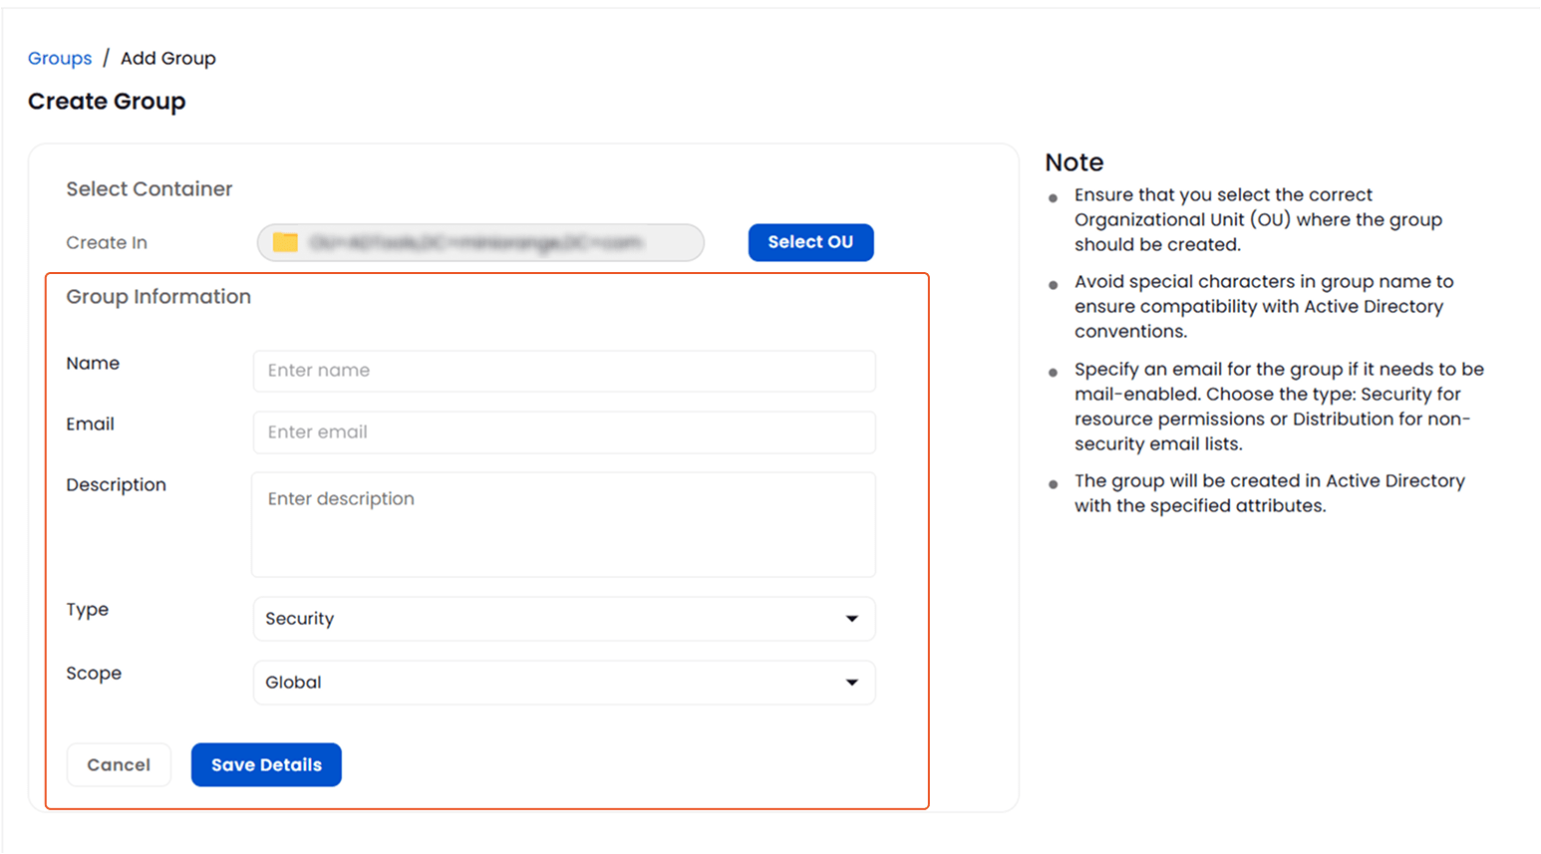1541x854 pixels.
Task: Click the Group Information section header
Action: pyautogui.click(x=158, y=296)
